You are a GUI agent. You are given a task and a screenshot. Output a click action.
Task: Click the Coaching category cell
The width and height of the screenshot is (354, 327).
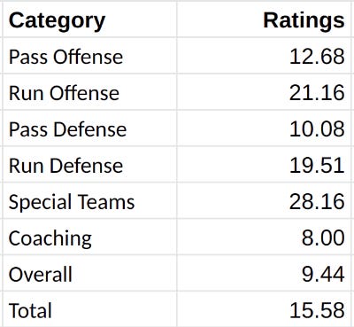89,237
